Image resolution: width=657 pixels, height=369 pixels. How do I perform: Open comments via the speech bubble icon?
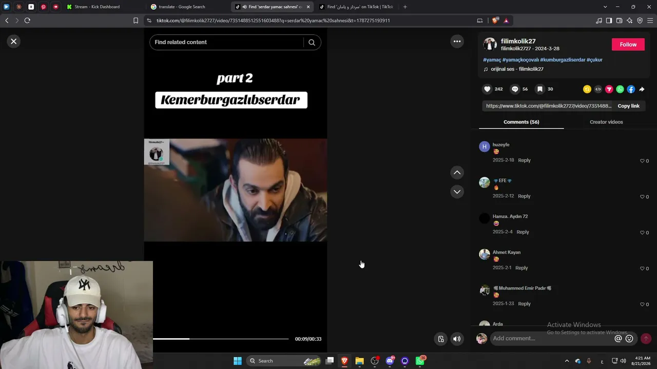tap(515, 89)
